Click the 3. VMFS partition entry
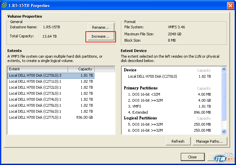This screenshot has height=165, width=236. click(135, 106)
